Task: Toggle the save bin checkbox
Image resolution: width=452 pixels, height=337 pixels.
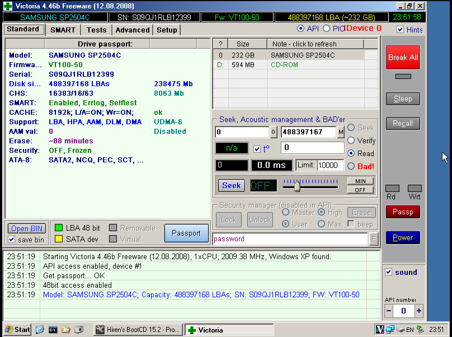Action: click(12, 240)
